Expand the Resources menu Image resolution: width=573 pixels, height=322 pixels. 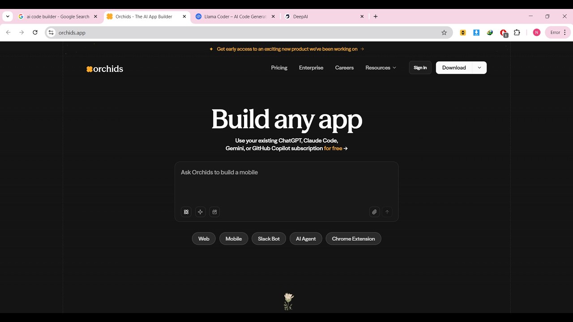coord(381,68)
